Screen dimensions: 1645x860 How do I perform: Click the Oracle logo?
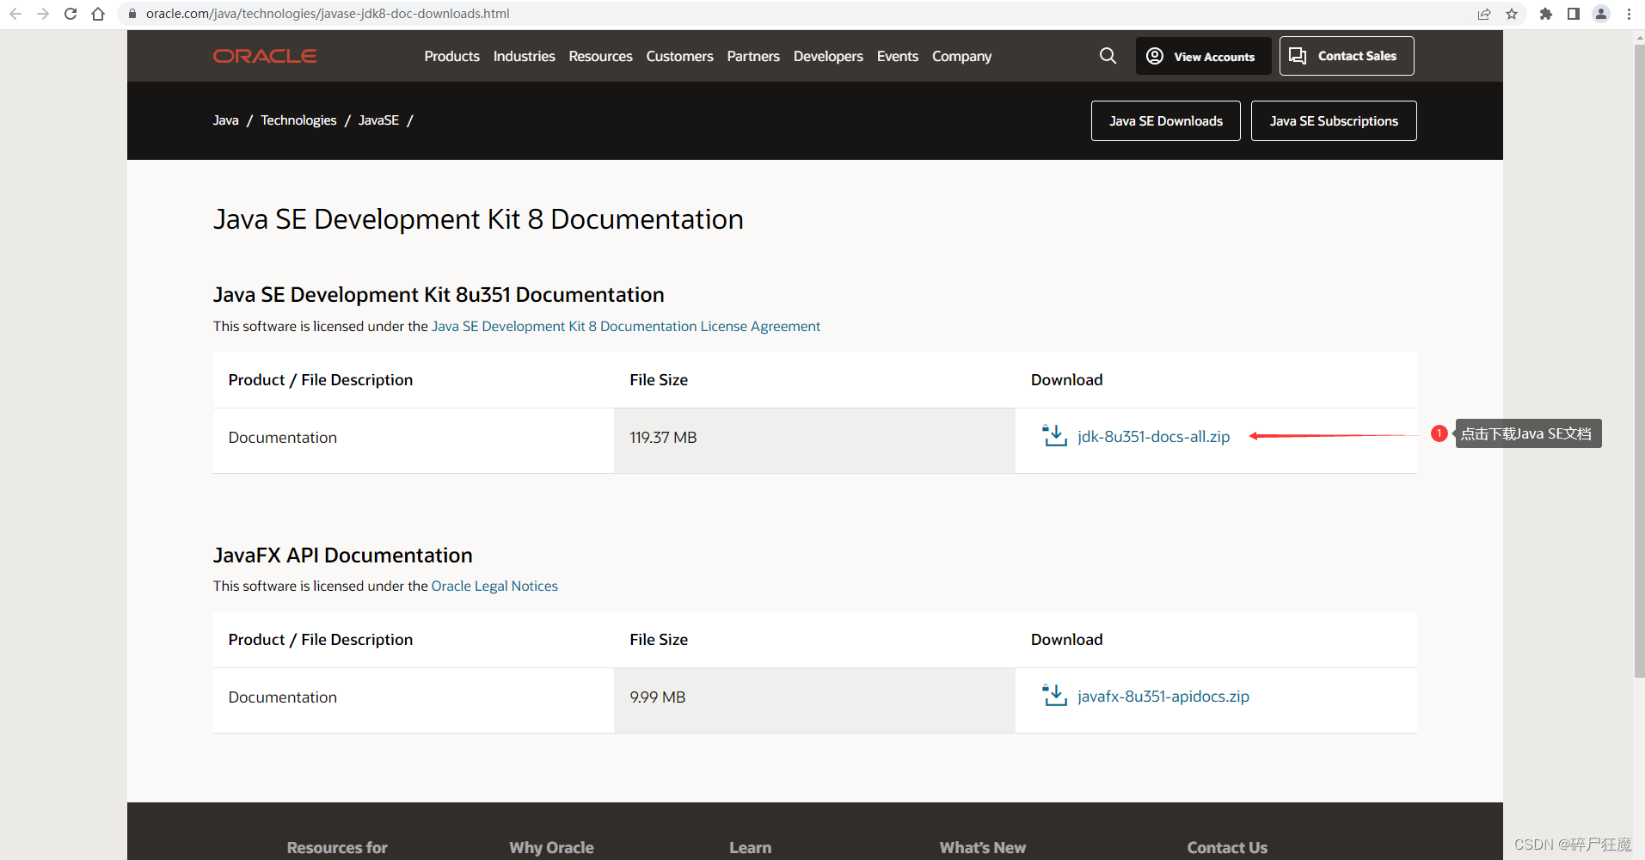tap(265, 56)
